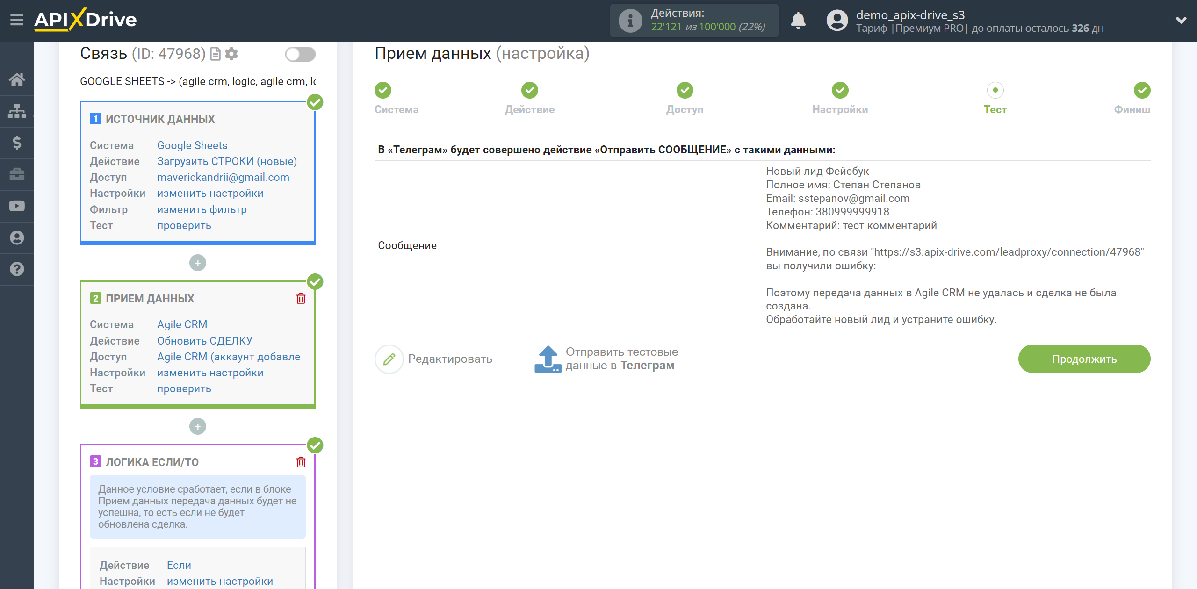
Task: Click Agile CRM (аккаунт добавле access link
Action: coord(229,357)
